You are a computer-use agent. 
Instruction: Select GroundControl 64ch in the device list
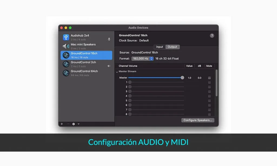(86, 73)
